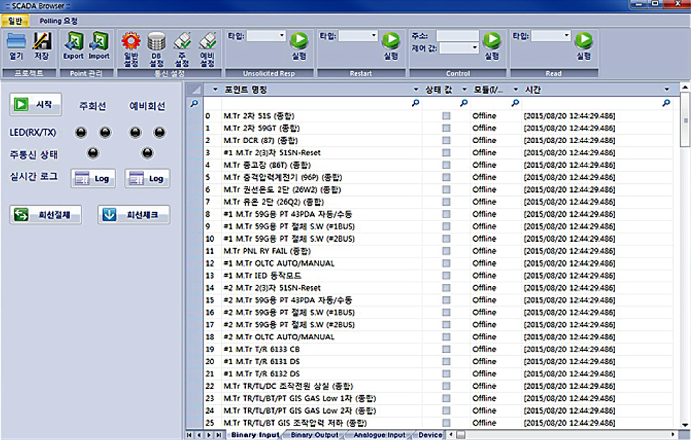Open DB 설정 database icon
This screenshot has width=691, height=440.
156,49
